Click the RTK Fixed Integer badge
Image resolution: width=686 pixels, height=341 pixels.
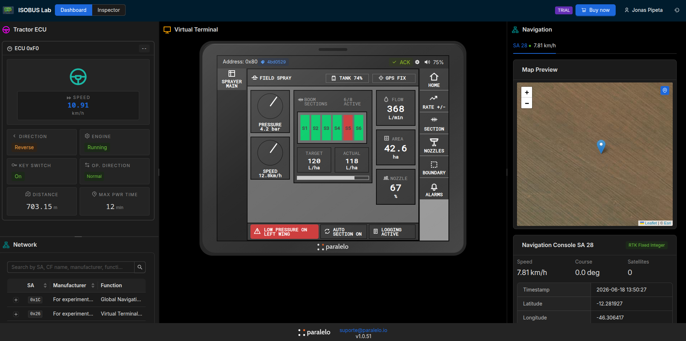[647, 245]
